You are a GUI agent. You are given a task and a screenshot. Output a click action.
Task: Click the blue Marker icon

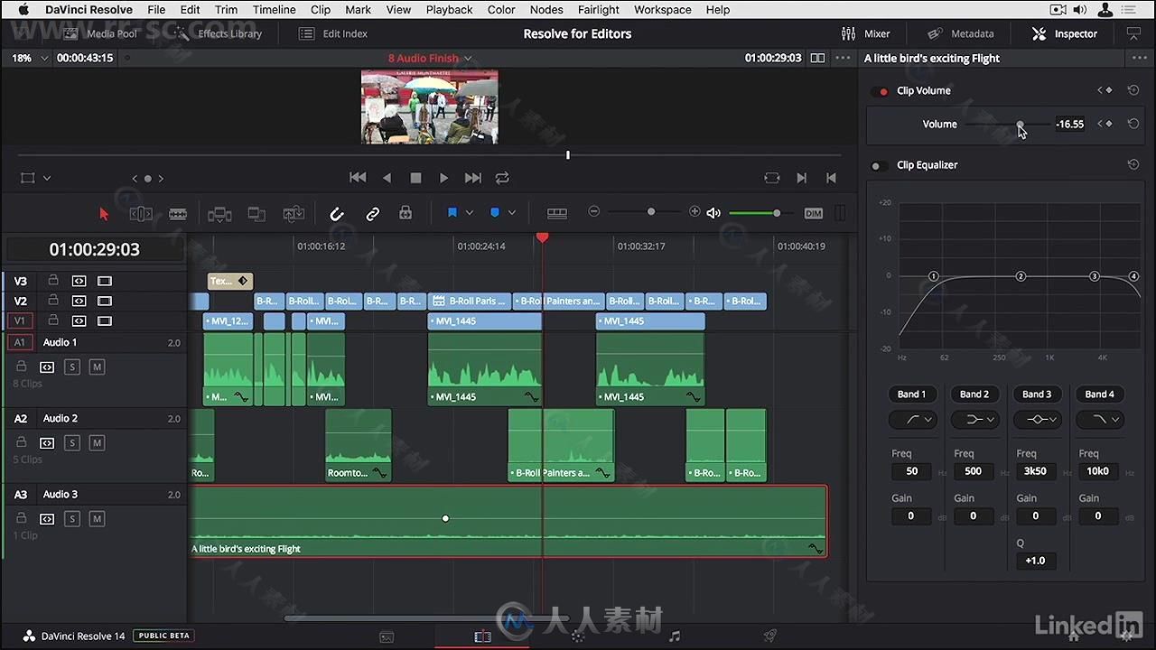click(x=494, y=213)
